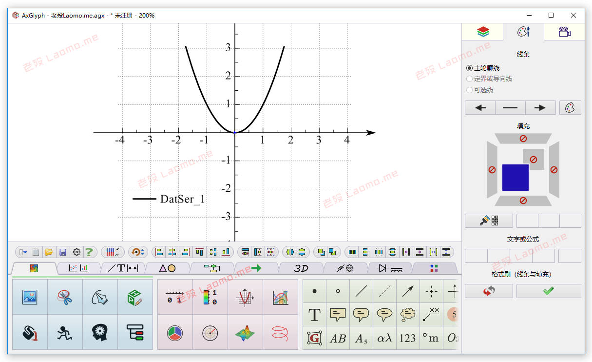592x362 pixels.
Task: Select the 定界或导向线 radio option
Action: point(489,79)
